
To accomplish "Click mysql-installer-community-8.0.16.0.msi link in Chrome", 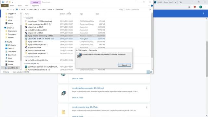I will coord(88,88).
